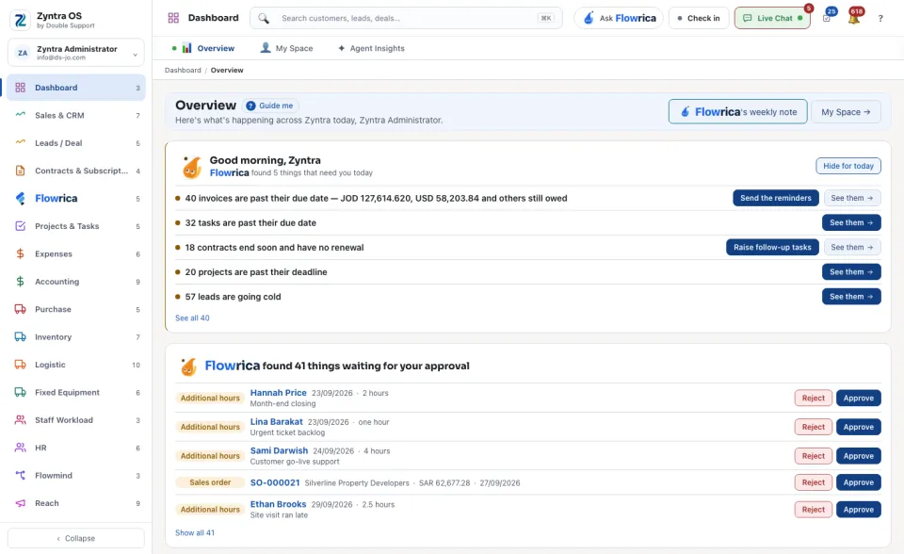The image size is (904, 554).
Task: Click See them for 20 projects
Action: point(851,271)
